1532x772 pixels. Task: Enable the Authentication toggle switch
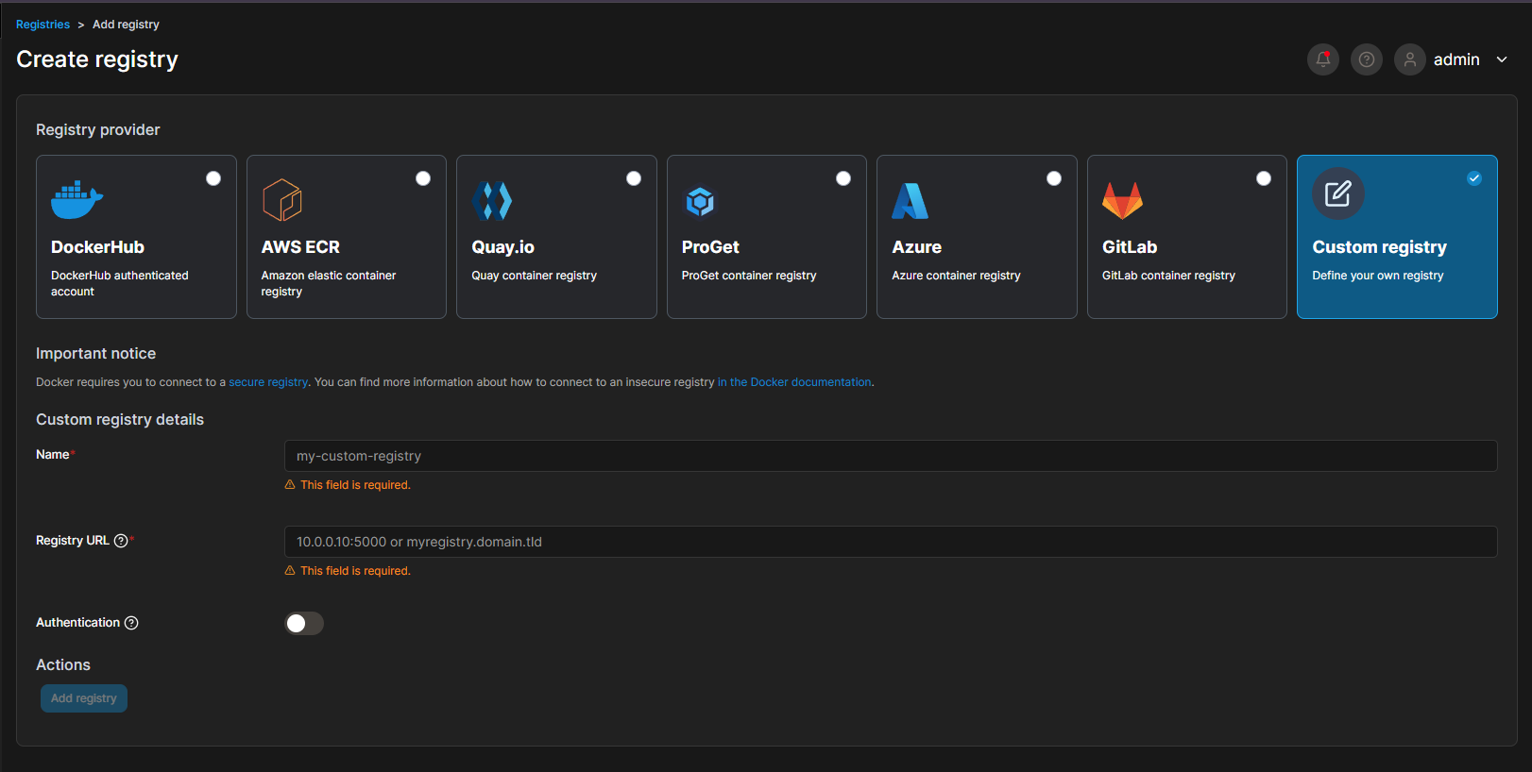tap(304, 624)
